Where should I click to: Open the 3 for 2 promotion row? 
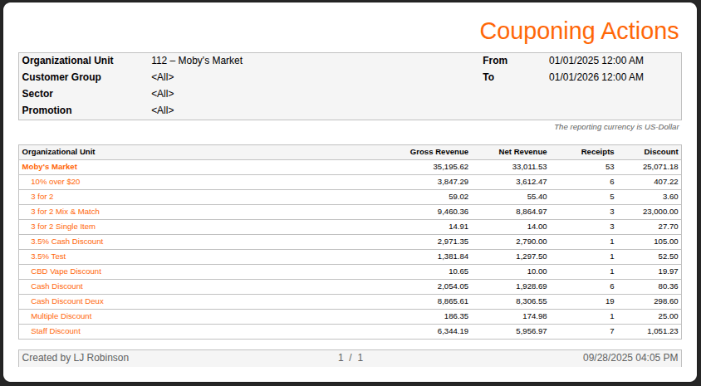pos(42,197)
